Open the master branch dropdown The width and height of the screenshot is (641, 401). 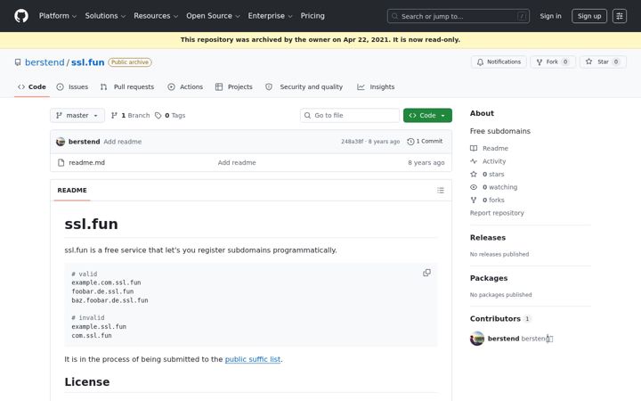pos(77,115)
